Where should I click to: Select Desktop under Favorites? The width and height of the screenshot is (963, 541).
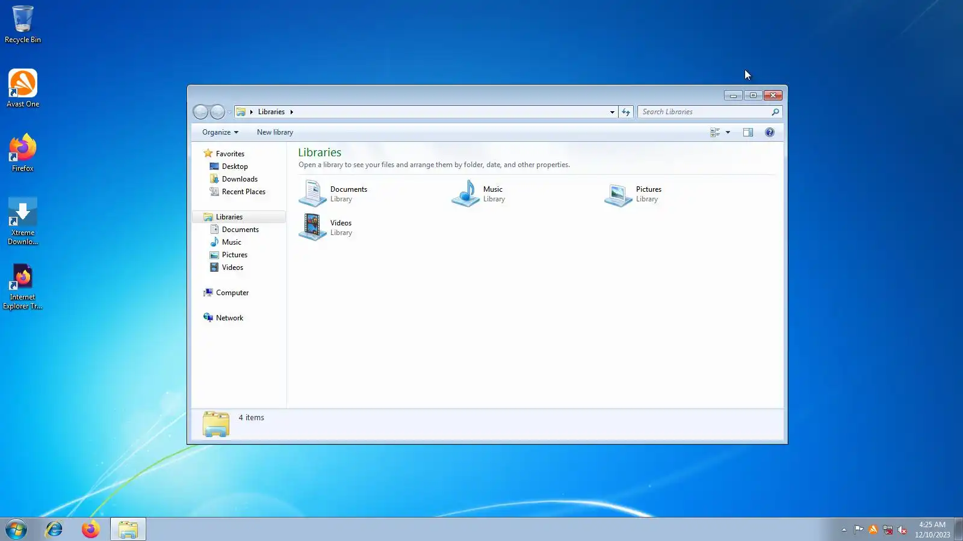(235, 167)
